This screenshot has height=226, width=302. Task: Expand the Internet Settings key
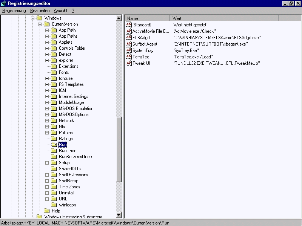pos(47,96)
